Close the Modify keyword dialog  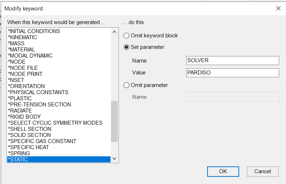pyautogui.click(x=278, y=8)
